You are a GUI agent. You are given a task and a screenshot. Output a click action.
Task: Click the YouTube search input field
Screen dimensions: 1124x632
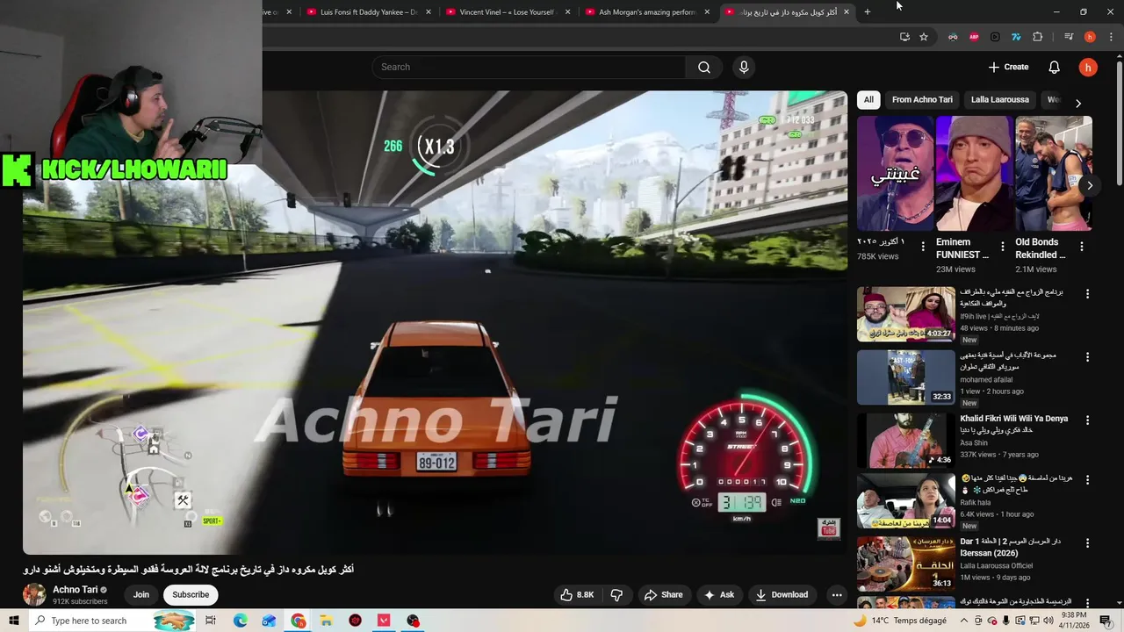click(x=530, y=68)
